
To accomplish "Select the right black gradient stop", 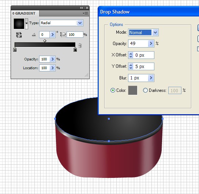I will (75, 49).
